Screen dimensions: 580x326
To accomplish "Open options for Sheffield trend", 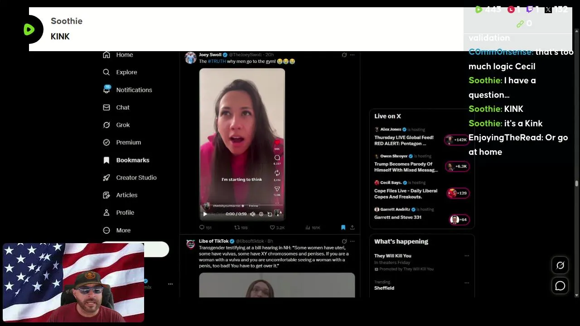I will coord(467,283).
